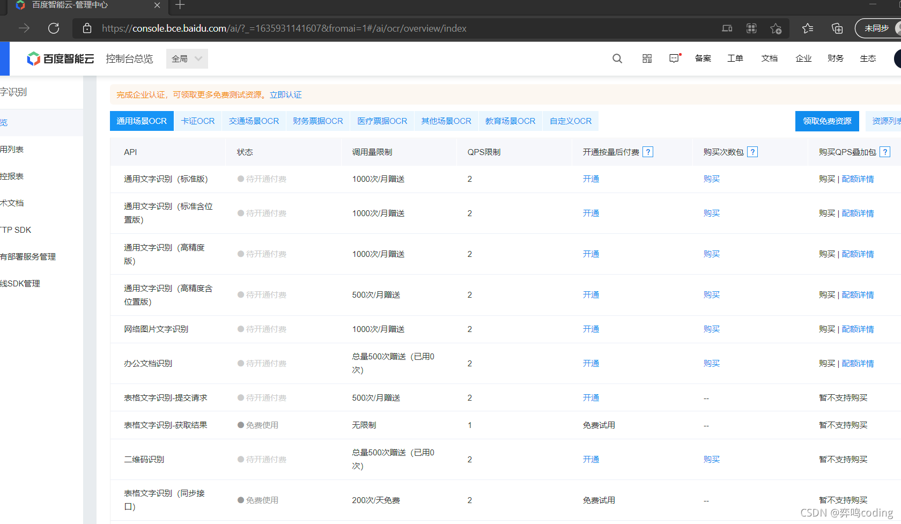The height and width of the screenshot is (524, 901).
Task: Open the 文档 menu item
Action: pos(769,58)
